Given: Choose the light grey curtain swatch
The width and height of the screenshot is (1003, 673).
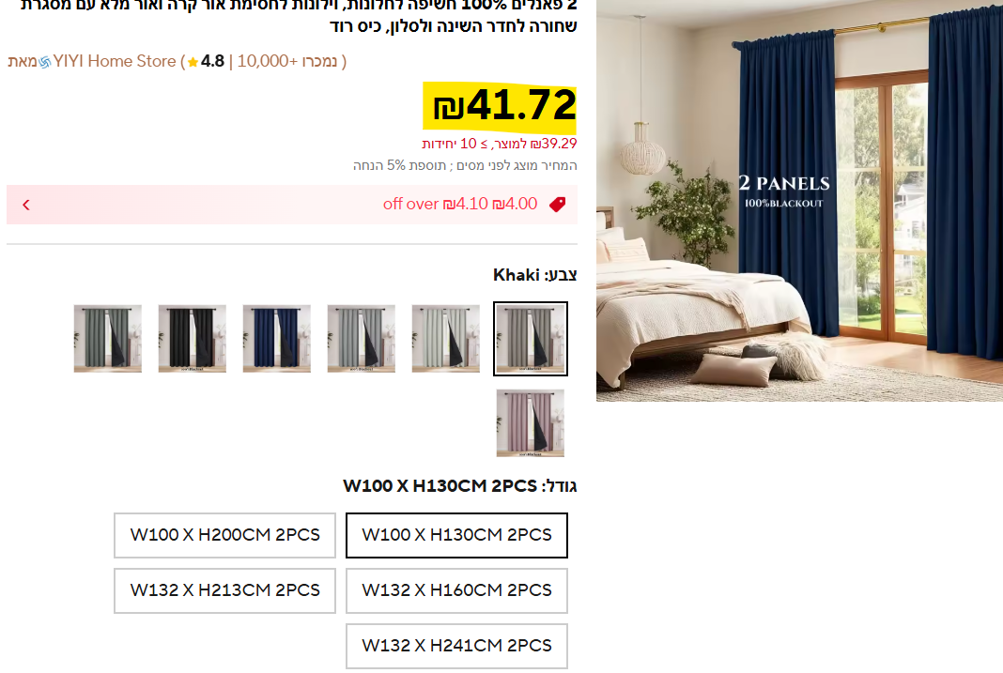Looking at the screenshot, I should click(x=362, y=339).
